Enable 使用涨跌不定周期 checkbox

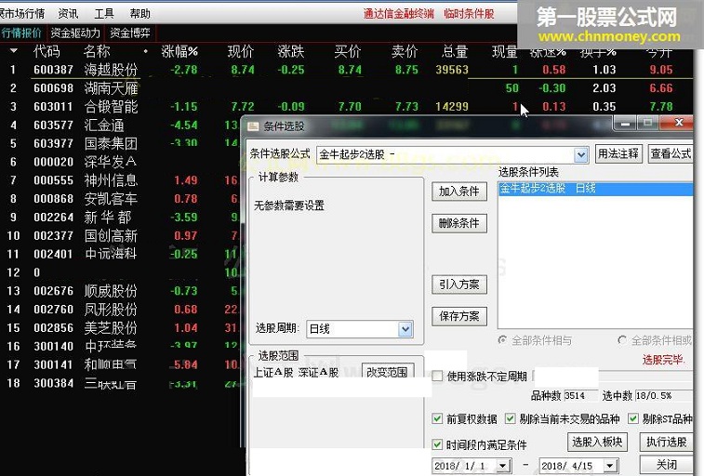(437, 376)
